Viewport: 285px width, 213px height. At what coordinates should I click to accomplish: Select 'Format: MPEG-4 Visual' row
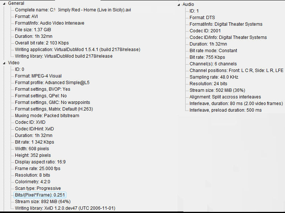(38, 76)
